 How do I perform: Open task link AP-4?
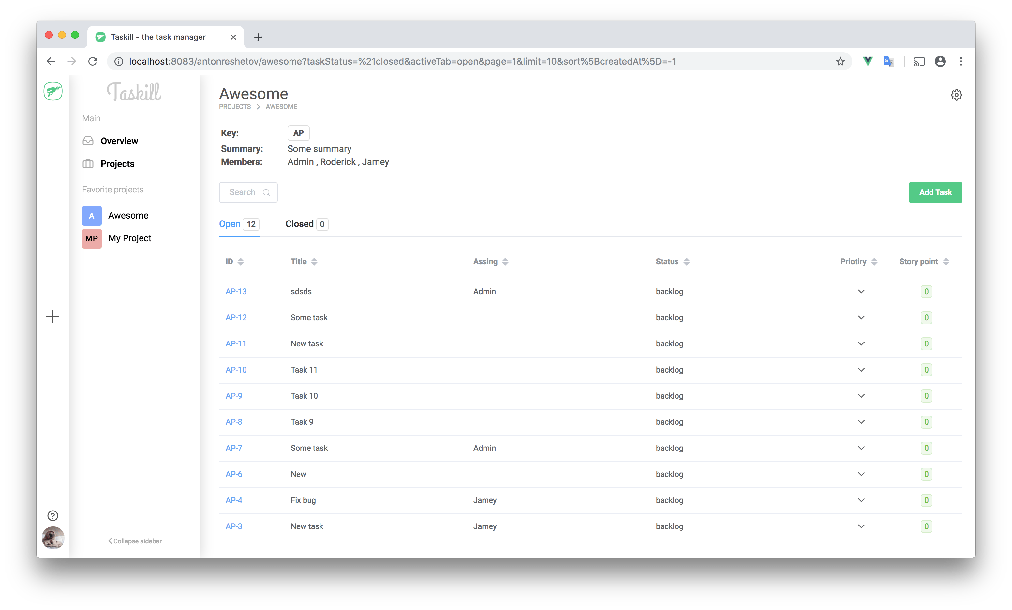click(234, 500)
